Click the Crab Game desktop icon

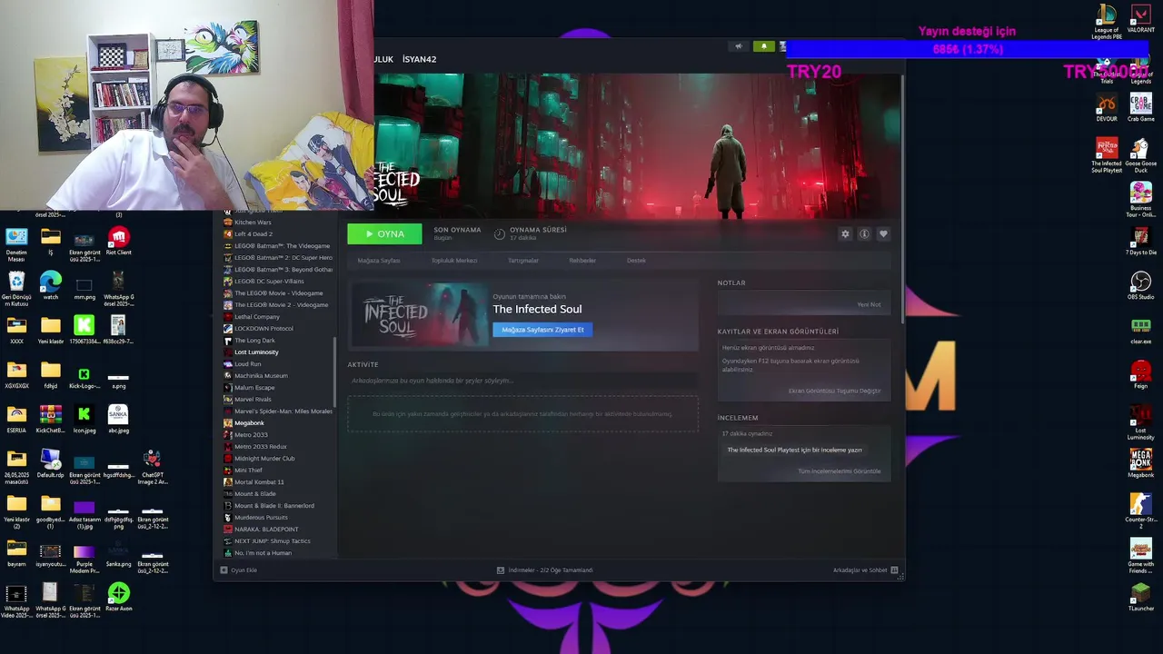[x=1141, y=108]
